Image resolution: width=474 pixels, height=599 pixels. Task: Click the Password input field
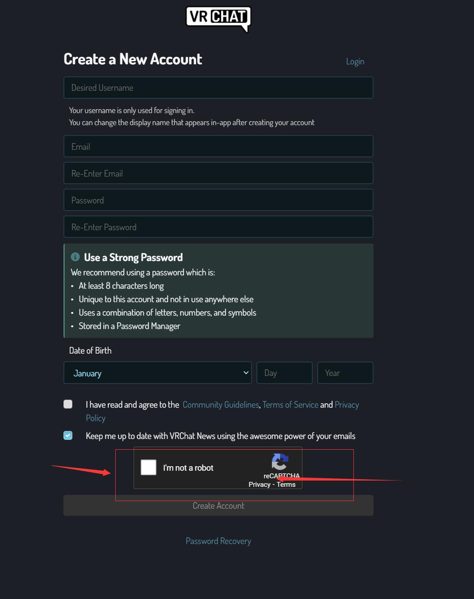218,200
